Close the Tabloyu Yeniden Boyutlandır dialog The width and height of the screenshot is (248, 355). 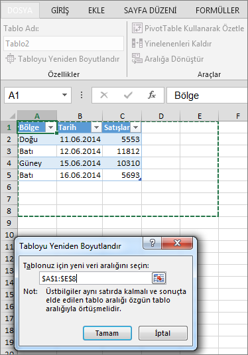[177, 243]
